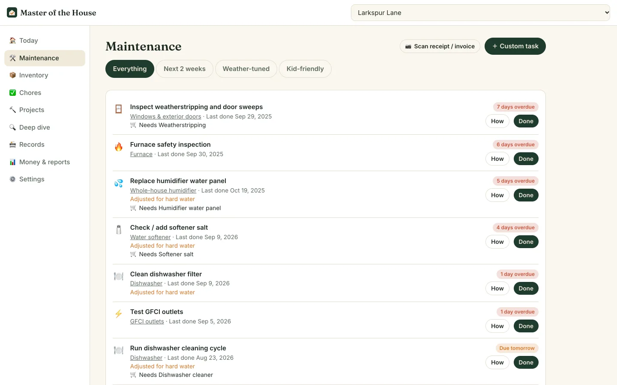Viewport: 617px width, 385px height.
Task: Open the GFCI outlets link
Action: point(147,322)
